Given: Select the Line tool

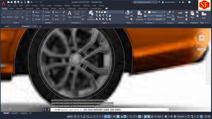Looking at the screenshot, I should pyautogui.click(x=4, y=14).
